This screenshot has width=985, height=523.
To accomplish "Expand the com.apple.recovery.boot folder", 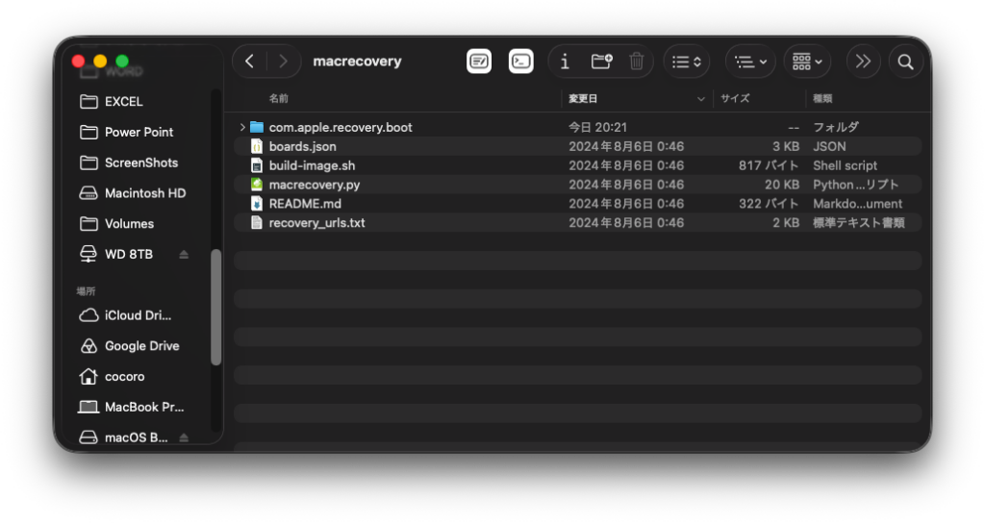I will 242,127.
